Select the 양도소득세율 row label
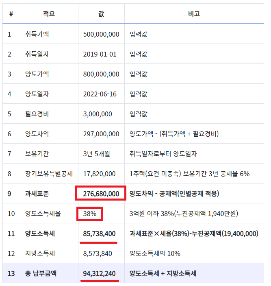This screenshot has height=286, width=271. (x=43, y=214)
